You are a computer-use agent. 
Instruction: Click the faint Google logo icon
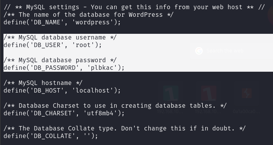pyautogui.click(x=199, y=51)
